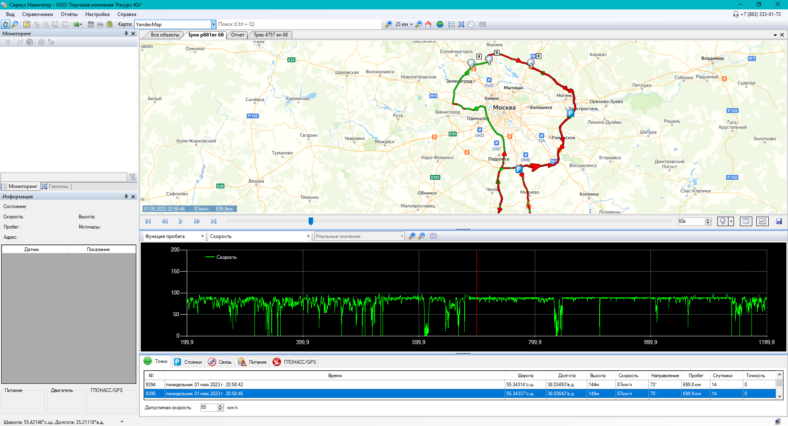Click the save track floppy icon
Screen dimensions: 788x426
pos(779,222)
